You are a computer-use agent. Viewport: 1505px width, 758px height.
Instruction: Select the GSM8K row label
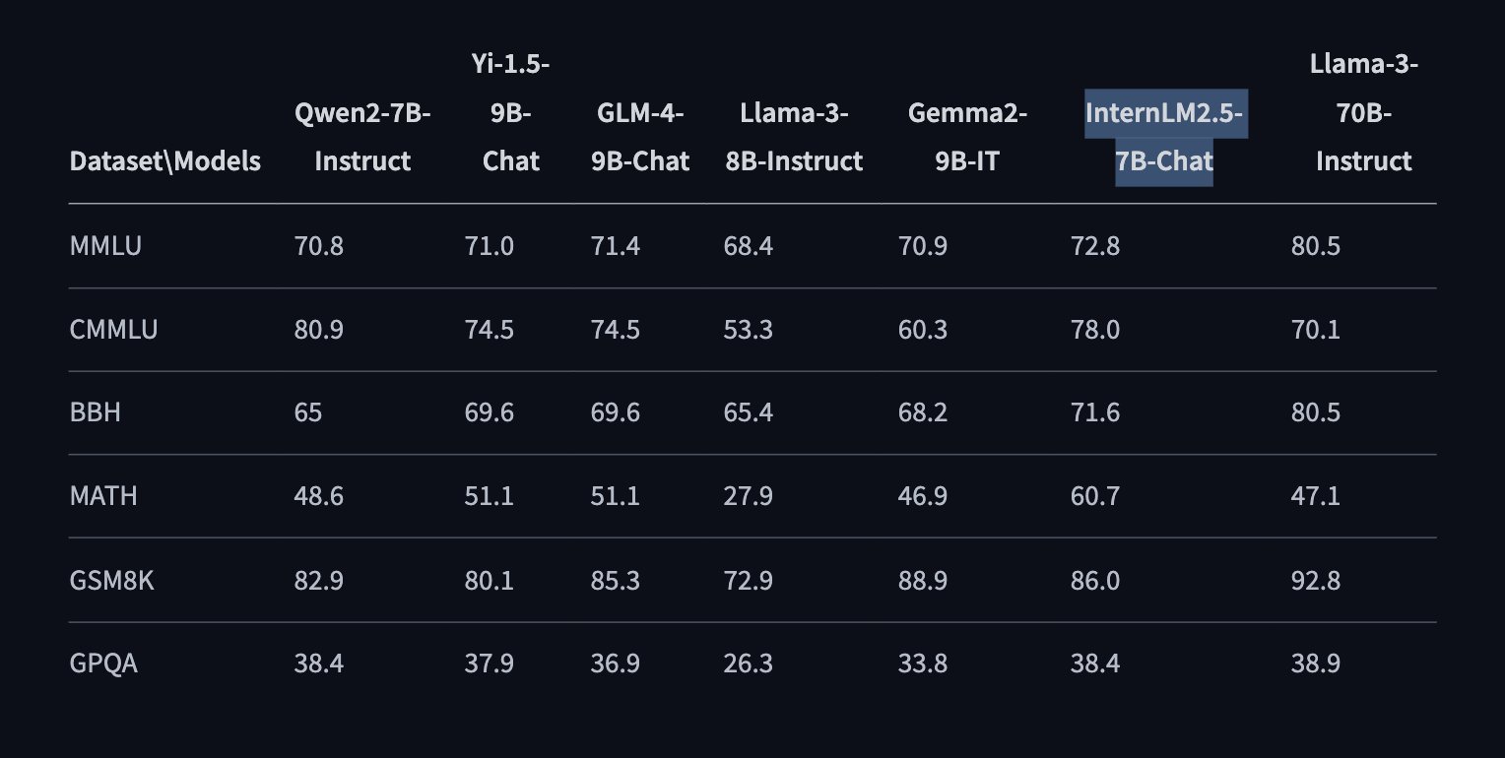point(112,581)
